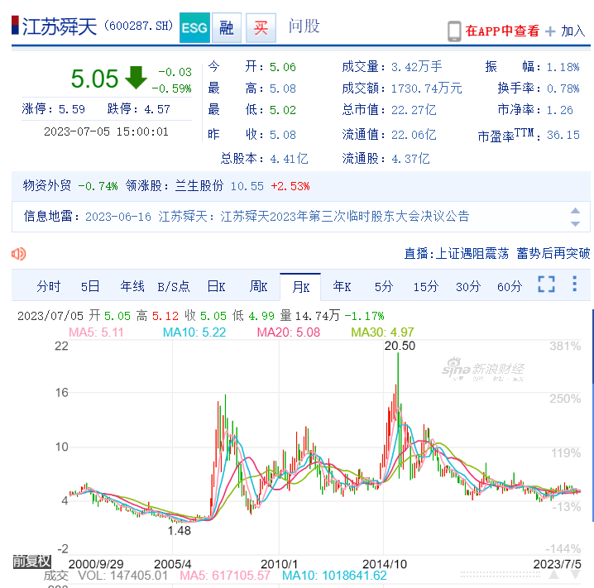Open live broadcast 上证遇阻震荡 link
This screenshot has width=594, height=588.
point(497,253)
